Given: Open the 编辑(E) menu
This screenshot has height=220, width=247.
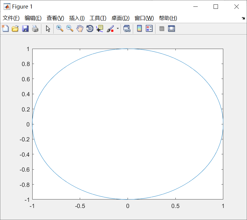Looking at the screenshot, I should pos(33,18).
